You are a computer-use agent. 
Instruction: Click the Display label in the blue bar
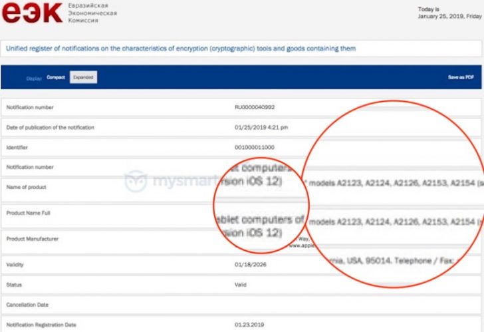point(34,79)
